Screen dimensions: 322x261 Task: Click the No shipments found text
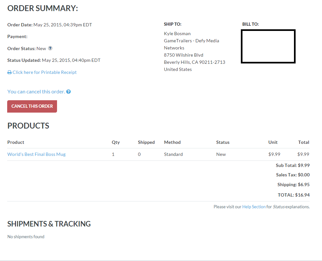pyautogui.click(x=26, y=237)
